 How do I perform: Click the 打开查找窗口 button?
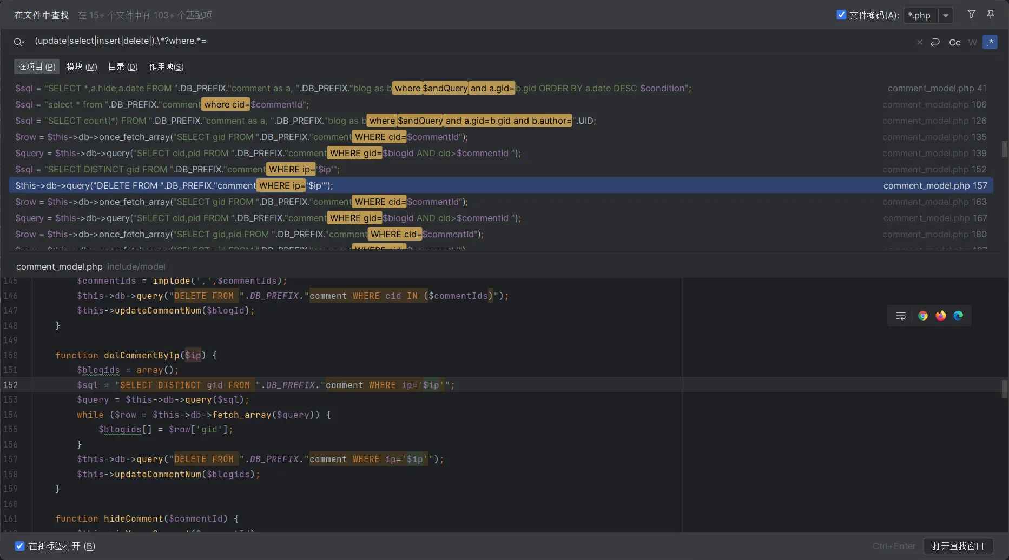[x=958, y=546]
